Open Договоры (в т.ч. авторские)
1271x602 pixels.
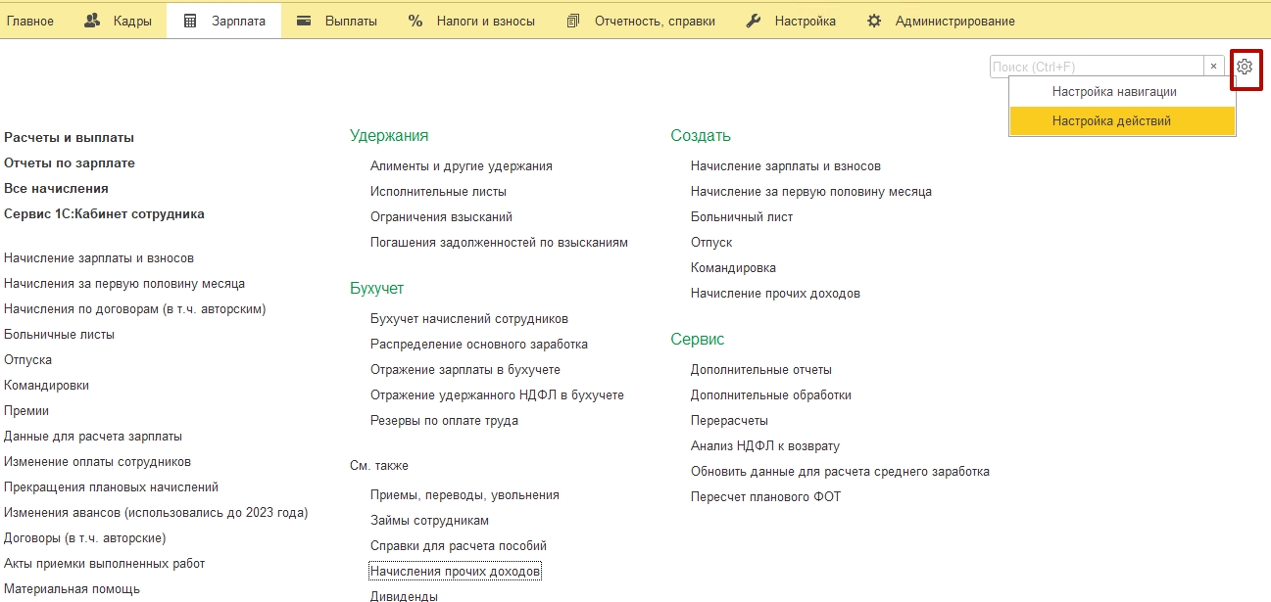[84, 538]
